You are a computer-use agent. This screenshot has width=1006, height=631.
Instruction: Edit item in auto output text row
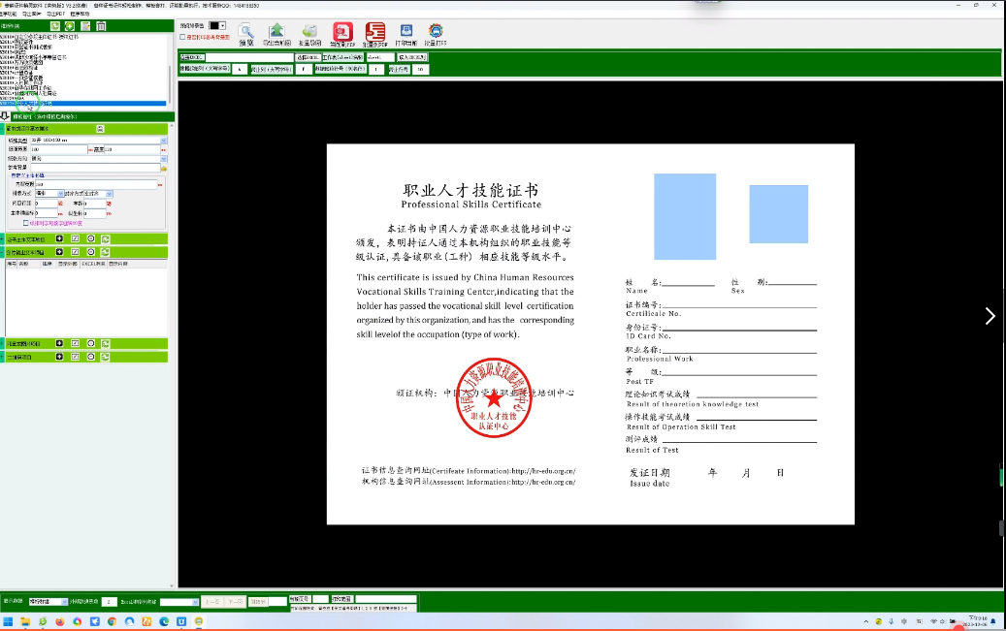point(75,252)
